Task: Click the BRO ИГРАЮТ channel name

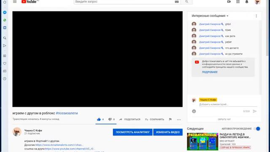Action: 227,141
